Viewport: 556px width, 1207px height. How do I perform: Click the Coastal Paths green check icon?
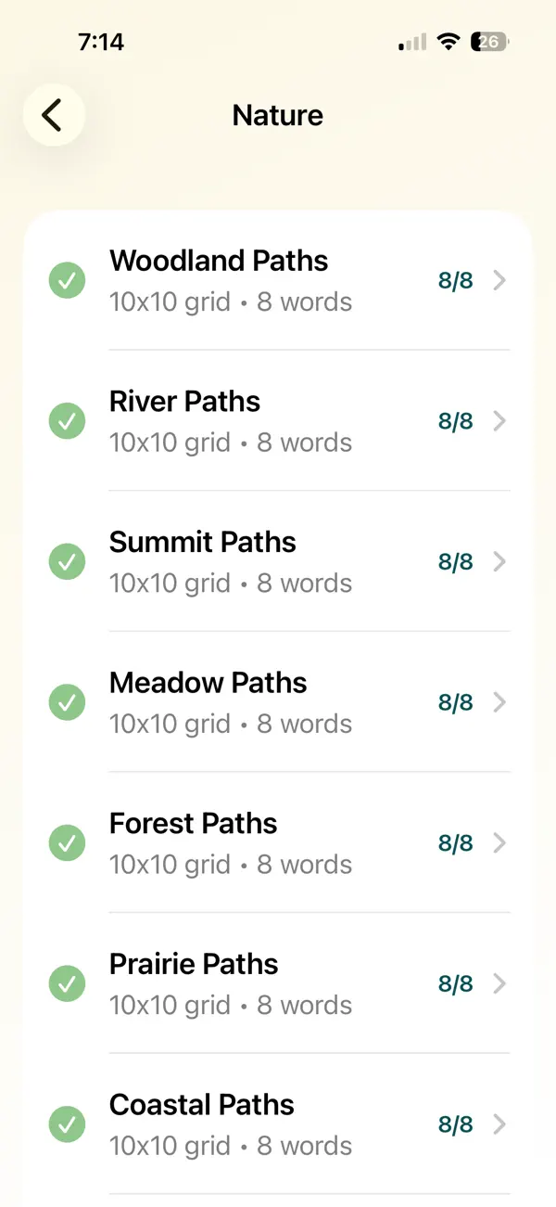point(67,1124)
